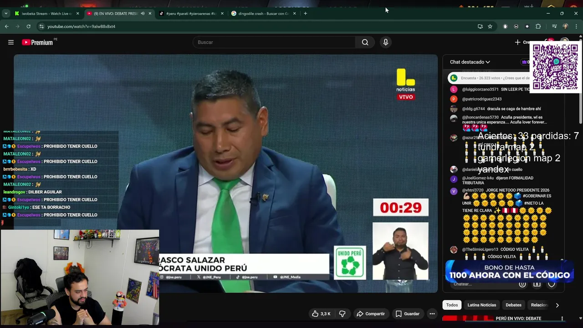Reload the current page
Image resolution: width=583 pixels, height=328 pixels.
point(28,26)
